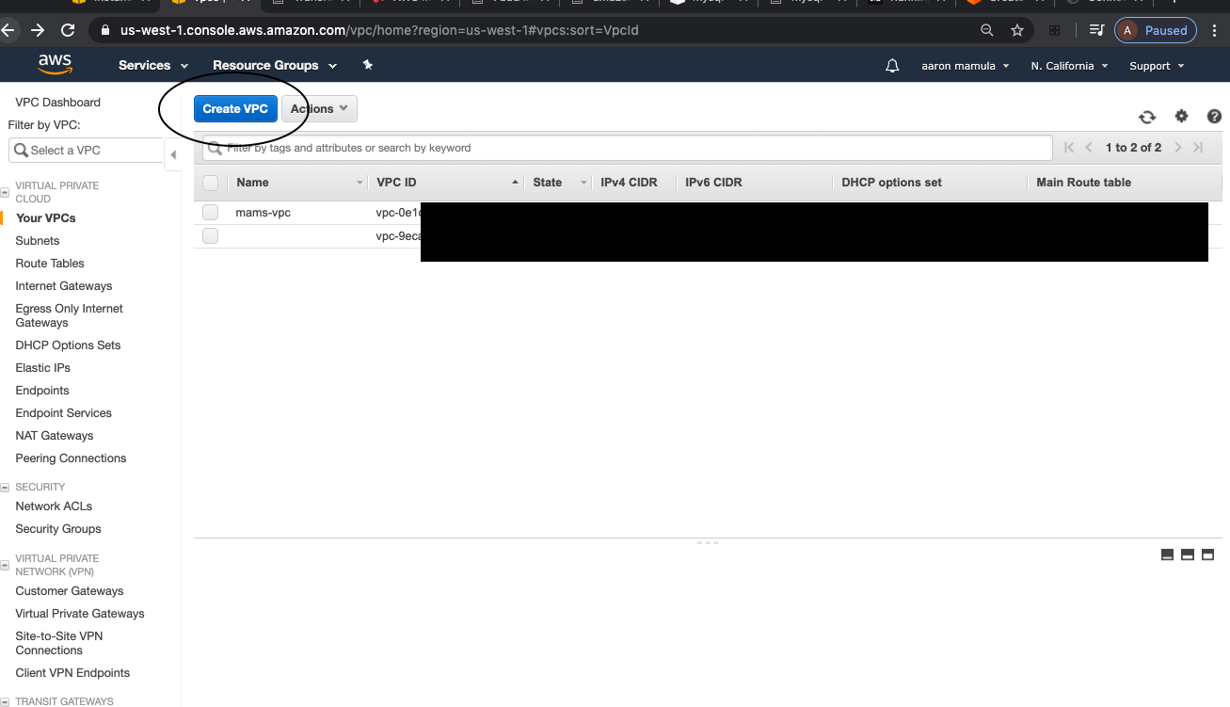Open NAT Gateways page
The height and width of the screenshot is (707, 1230).
[x=55, y=436]
